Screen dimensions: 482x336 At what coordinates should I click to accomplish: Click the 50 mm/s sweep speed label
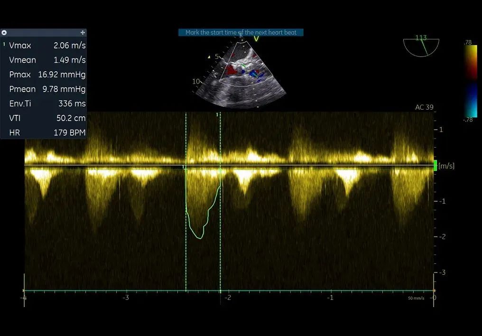pos(416,299)
